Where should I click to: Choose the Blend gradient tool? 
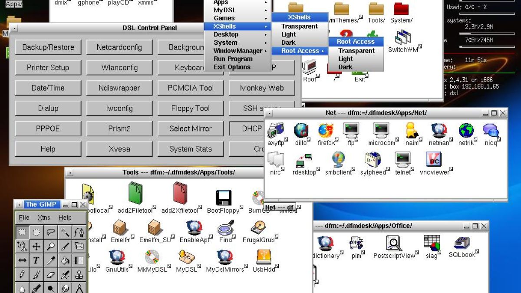[79, 261]
